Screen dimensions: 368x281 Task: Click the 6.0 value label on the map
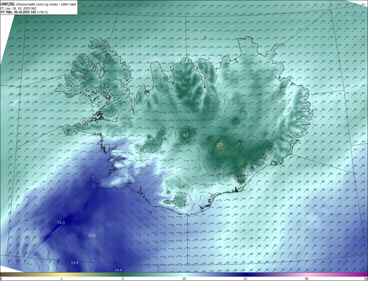pyautogui.click(x=281, y=90)
